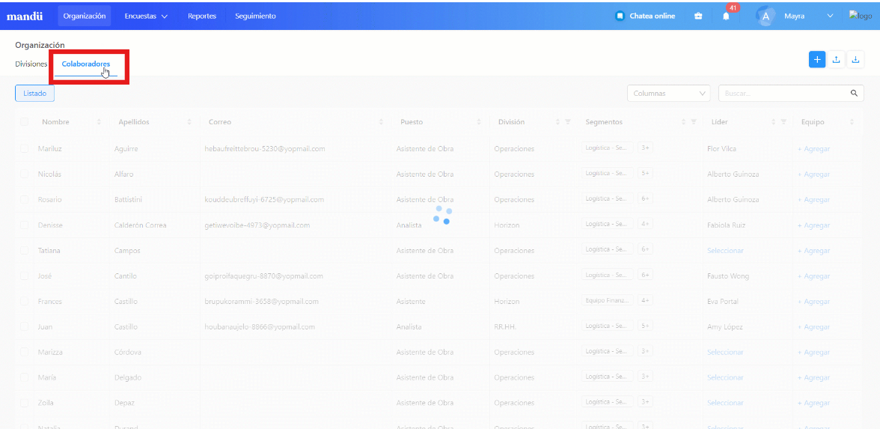Click the 4+ segments badge for Denisse
The image size is (880, 429).
[645, 224]
